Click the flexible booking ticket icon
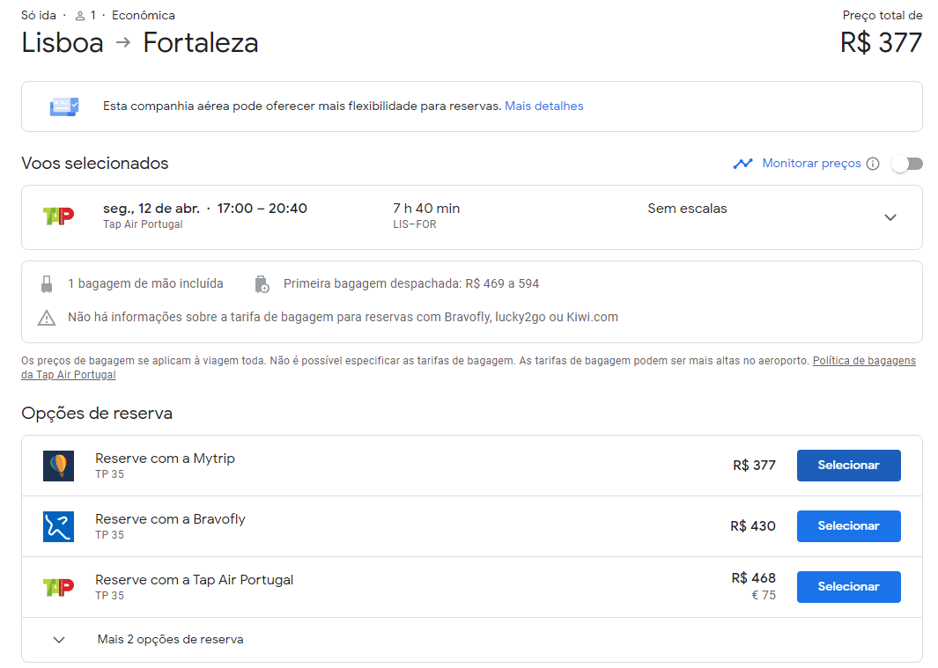Viewport: 938px width, 668px height. pos(63,106)
